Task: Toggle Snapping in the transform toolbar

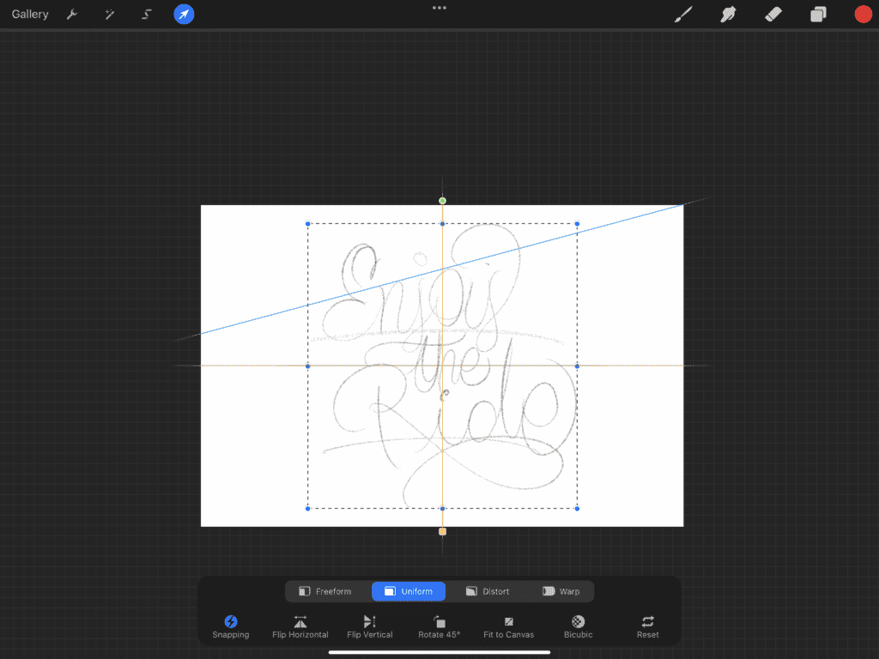Action: (x=230, y=626)
